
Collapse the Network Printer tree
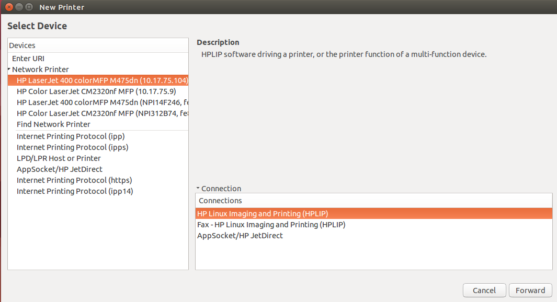point(8,69)
